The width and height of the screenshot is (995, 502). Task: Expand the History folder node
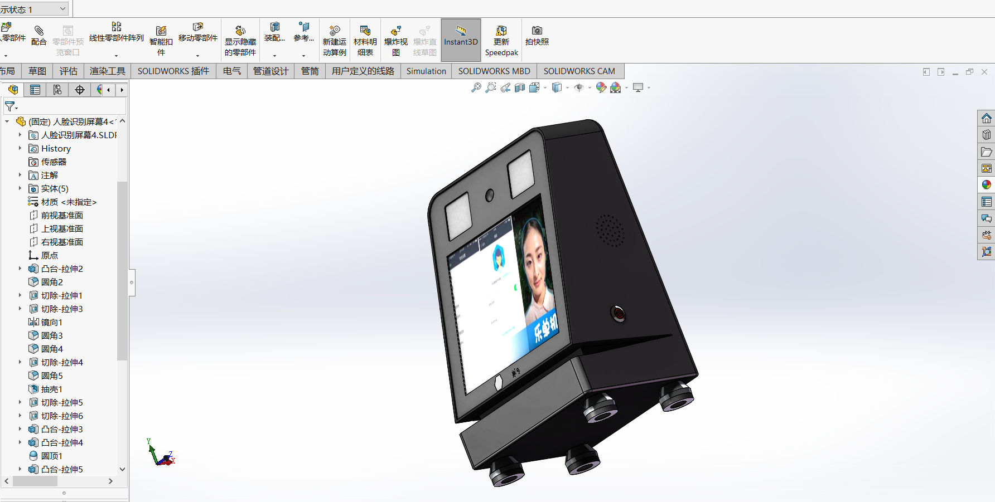20,148
